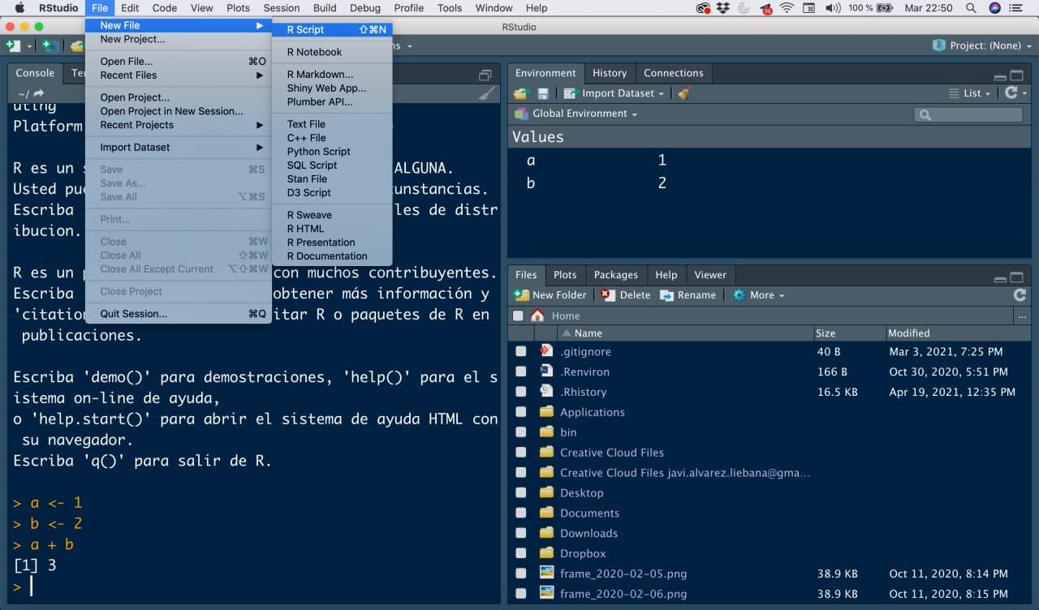
Task: Click the Downloads folder name
Action: [589, 534]
